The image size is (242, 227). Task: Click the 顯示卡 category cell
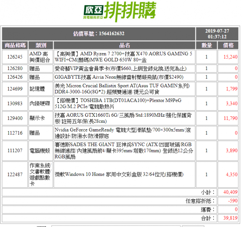(x=41, y=118)
